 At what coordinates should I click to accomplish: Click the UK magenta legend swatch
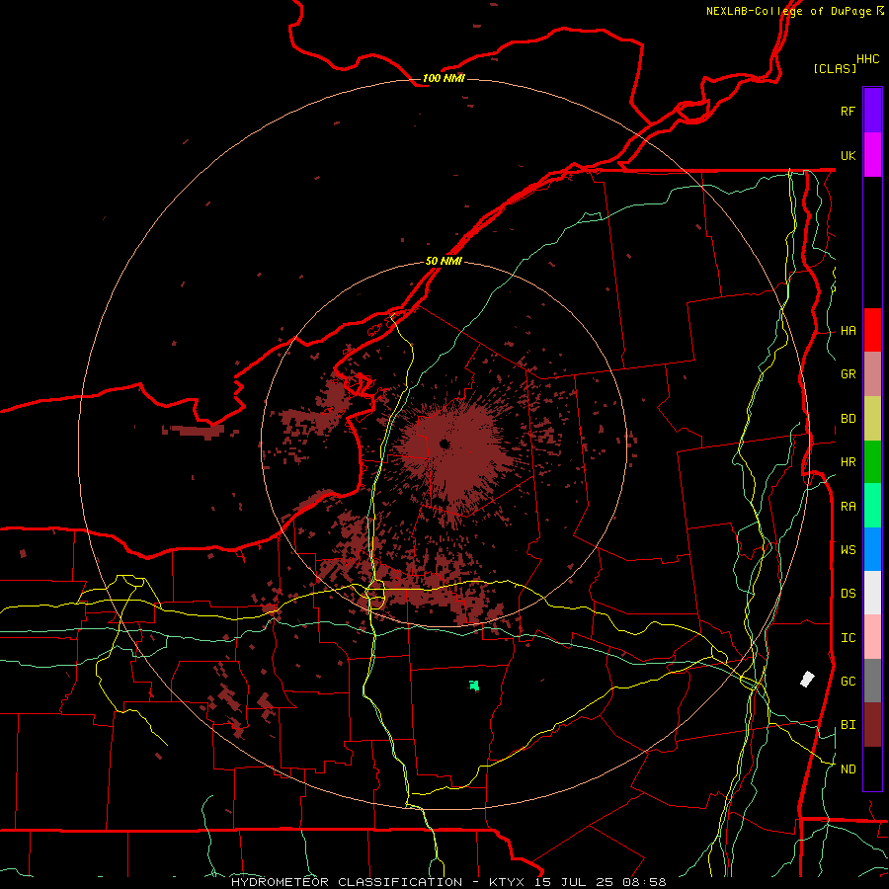pyautogui.click(x=872, y=155)
